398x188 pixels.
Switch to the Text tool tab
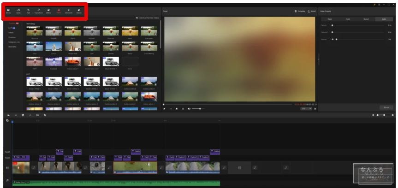click(29, 11)
